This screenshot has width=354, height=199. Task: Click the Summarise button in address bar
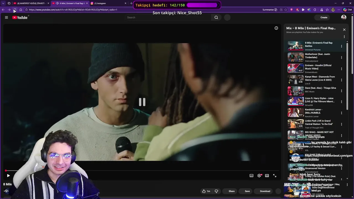click(x=270, y=10)
